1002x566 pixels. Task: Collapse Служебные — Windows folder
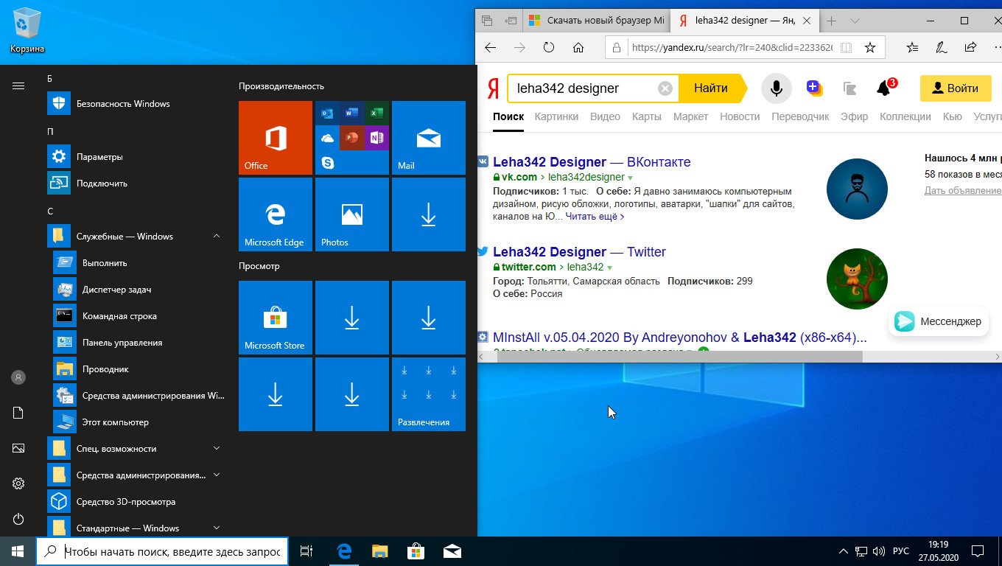[217, 237]
